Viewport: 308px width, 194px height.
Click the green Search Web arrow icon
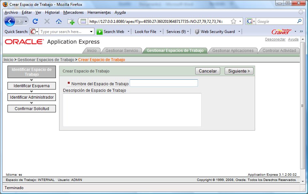(99, 32)
